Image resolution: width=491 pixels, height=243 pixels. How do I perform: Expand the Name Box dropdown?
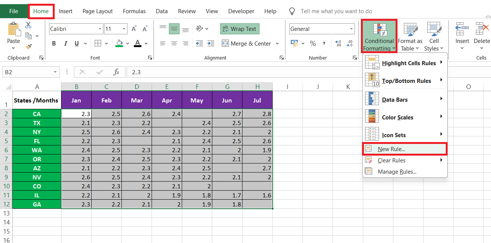[55, 72]
